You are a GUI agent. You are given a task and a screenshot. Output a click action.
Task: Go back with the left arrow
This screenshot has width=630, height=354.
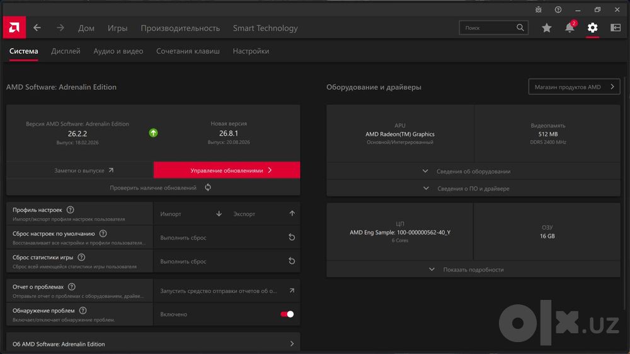37,28
